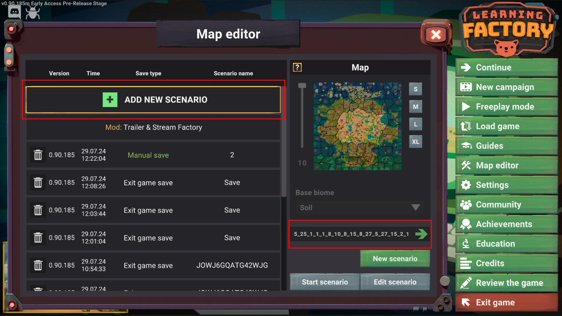Open the Achievements menu entry

point(506,224)
